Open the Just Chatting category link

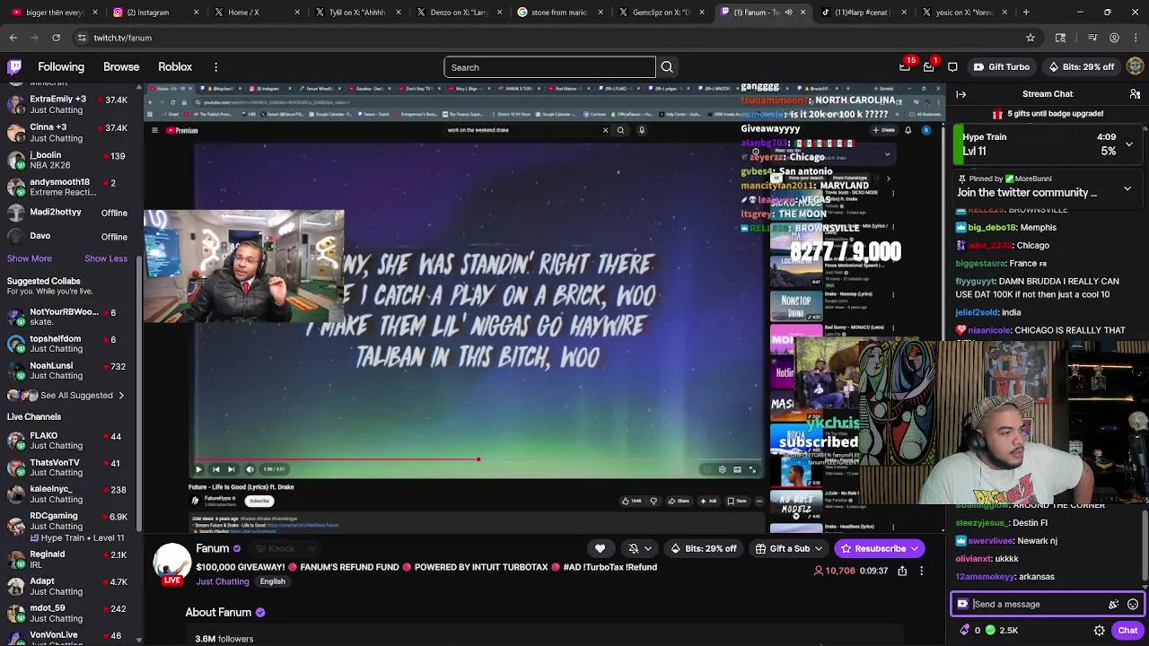tap(223, 581)
